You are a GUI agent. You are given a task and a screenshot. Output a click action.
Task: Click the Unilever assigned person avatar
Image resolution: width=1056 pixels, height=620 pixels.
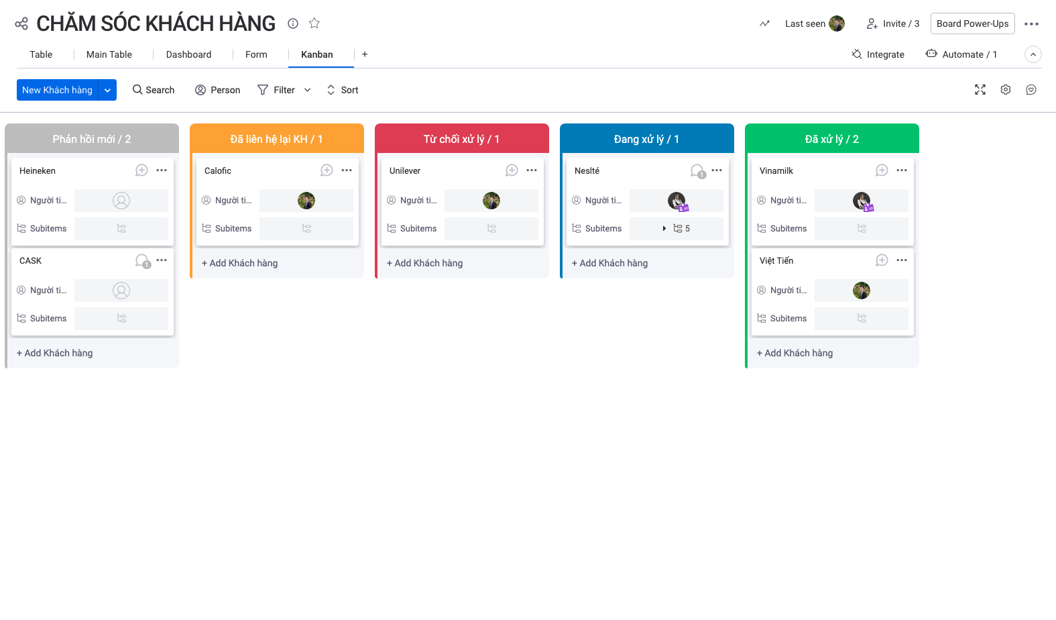pos(491,201)
